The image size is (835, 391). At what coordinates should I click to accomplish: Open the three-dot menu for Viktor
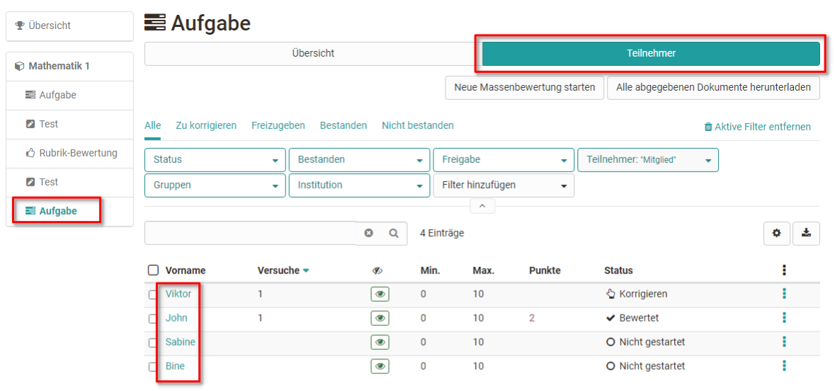click(x=784, y=294)
